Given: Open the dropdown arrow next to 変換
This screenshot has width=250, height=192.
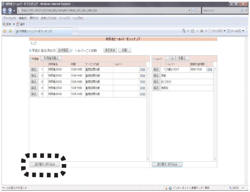Looking at the screenshot, I should [14, 24].
